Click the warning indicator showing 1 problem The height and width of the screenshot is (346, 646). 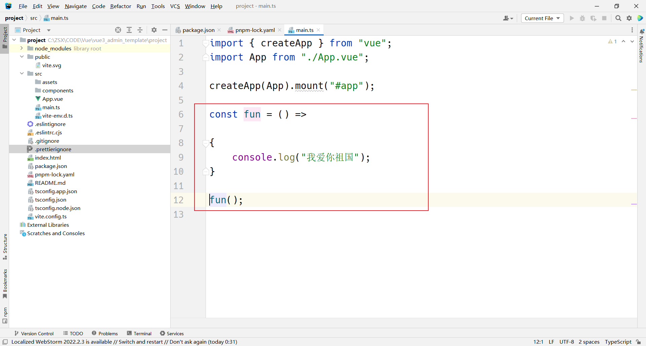pyautogui.click(x=612, y=41)
